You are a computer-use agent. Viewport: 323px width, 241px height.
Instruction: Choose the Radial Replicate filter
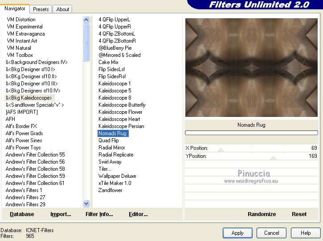point(116,155)
